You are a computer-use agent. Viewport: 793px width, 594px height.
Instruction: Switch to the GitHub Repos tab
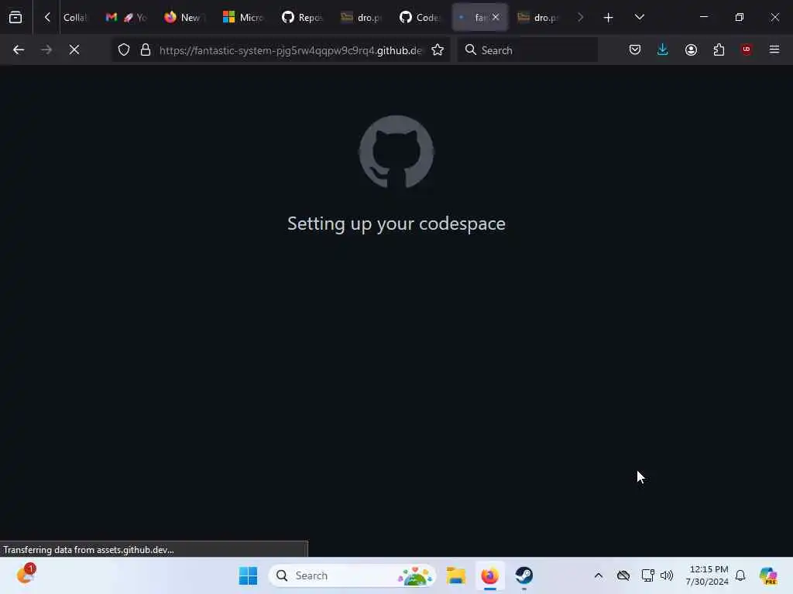[x=301, y=17]
